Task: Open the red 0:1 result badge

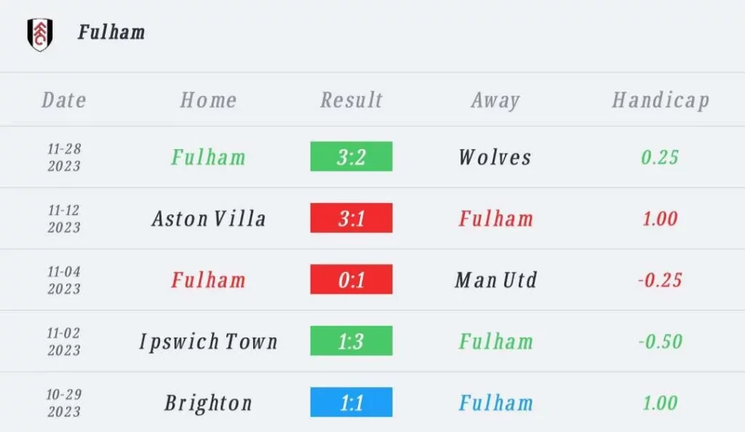Action: [351, 280]
